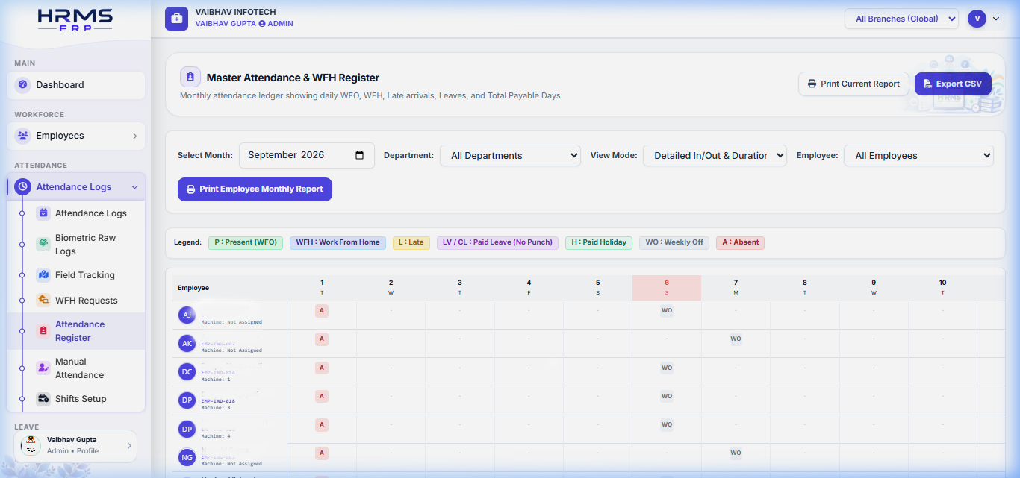Open Field Tracking page
This screenshot has width=1020, height=478.
[84, 275]
